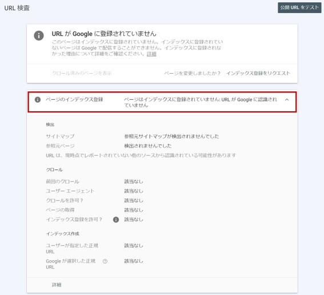Click the 前回のクロール row label
The image size is (324, 295).
point(62,181)
